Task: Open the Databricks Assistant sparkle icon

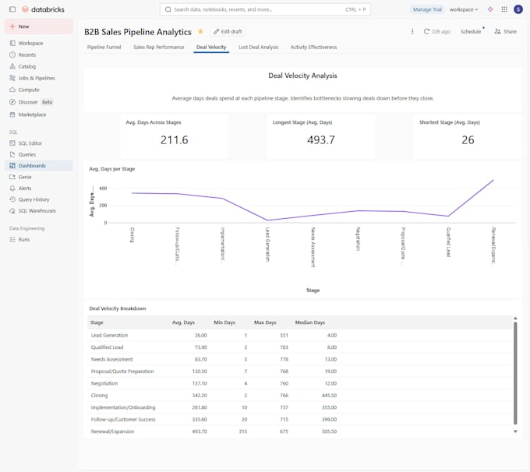Action: pos(490,9)
